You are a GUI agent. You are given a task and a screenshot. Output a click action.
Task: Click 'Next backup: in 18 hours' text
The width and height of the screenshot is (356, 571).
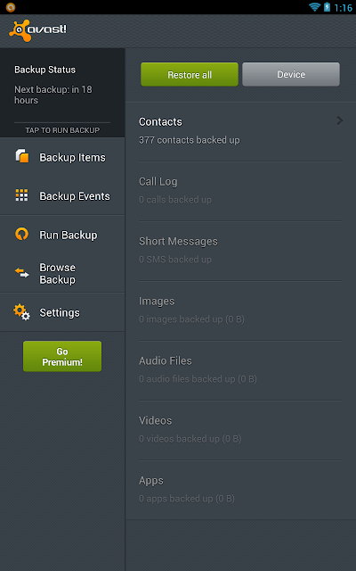(x=53, y=95)
